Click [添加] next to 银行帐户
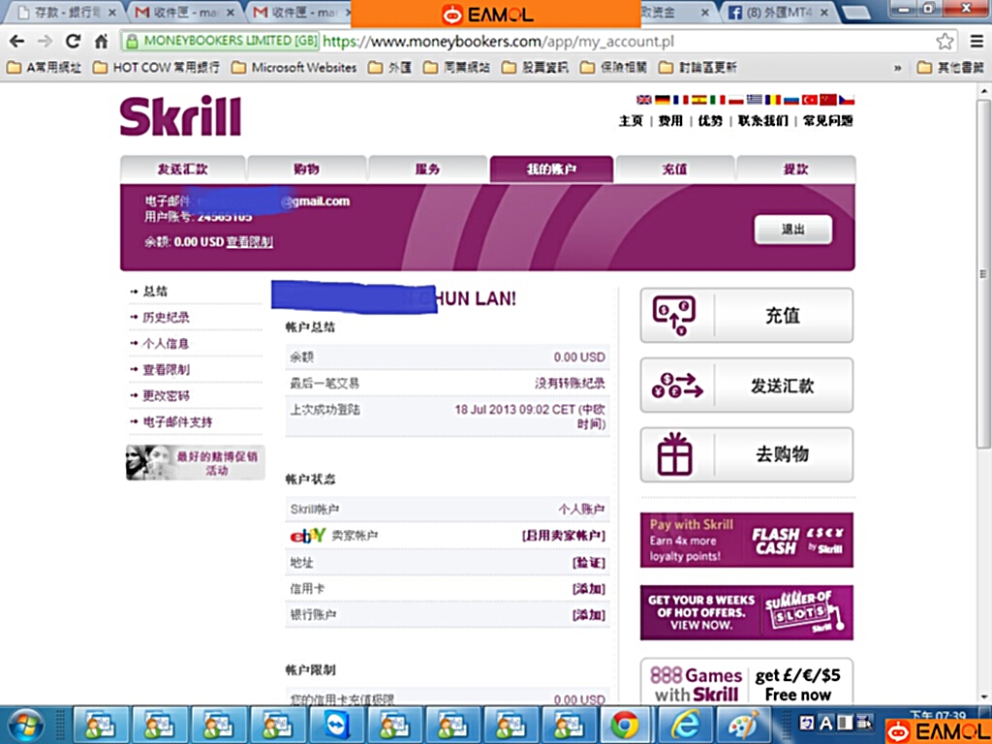The height and width of the screenshot is (744, 992). [588, 614]
